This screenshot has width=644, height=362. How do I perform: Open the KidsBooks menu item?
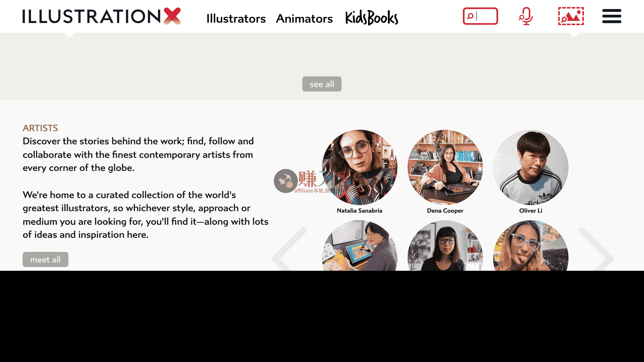tap(372, 18)
